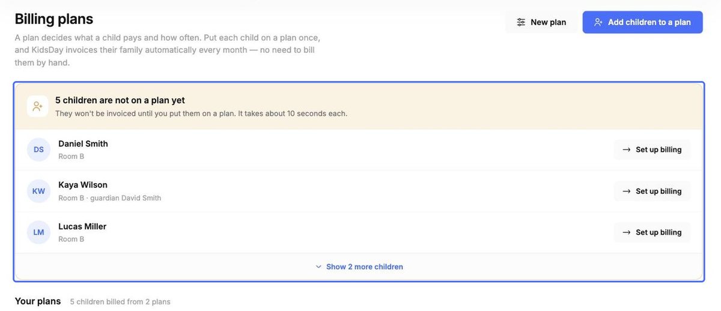This screenshot has width=721, height=311.
Task: Click the add-person icon in the yellow banner
Action: tap(38, 106)
